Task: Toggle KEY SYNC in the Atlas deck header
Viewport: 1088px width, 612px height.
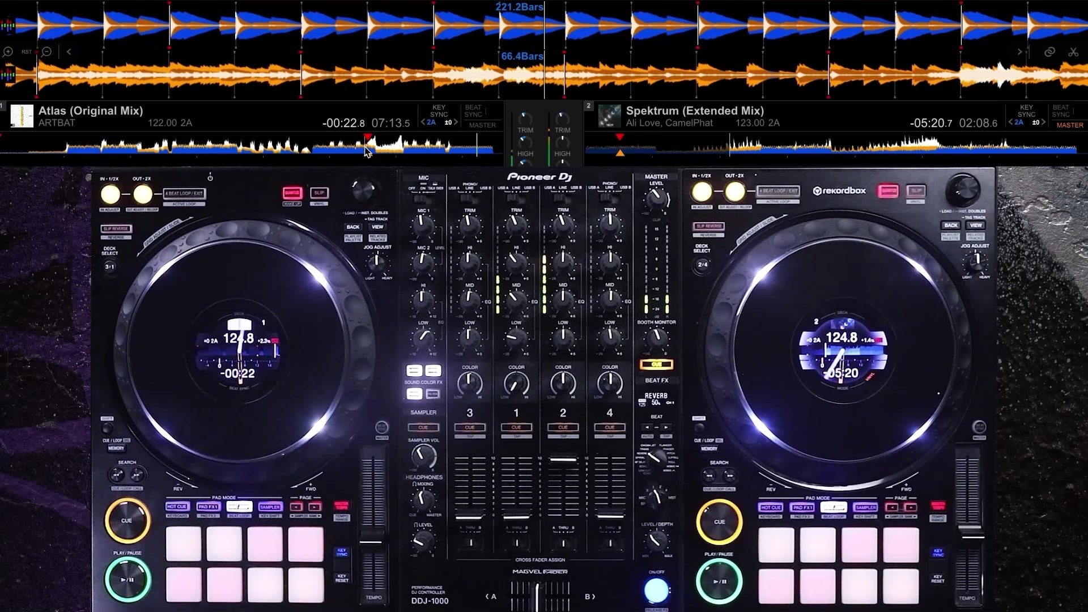Action: click(439, 110)
